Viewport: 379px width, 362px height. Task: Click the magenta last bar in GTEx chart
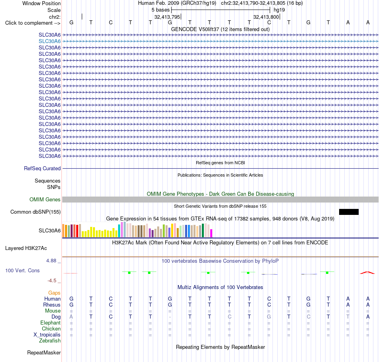click(x=211, y=233)
